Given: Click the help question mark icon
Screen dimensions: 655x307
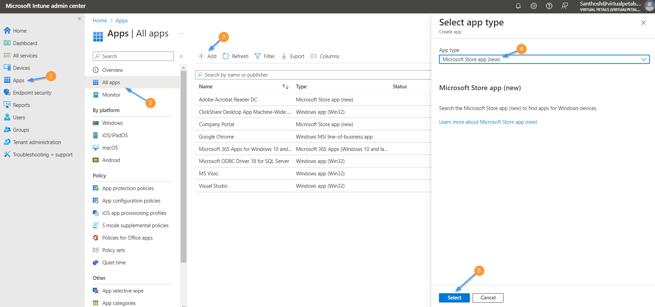Looking at the screenshot, I should pyautogui.click(x=549, y=6).
